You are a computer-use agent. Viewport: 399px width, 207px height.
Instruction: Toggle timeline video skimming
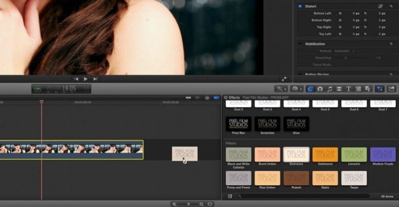coord(189,98)
